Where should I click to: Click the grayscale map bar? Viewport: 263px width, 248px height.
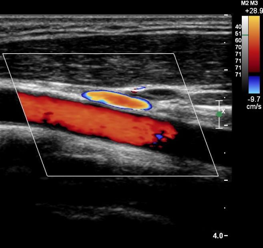coord(245,54)
